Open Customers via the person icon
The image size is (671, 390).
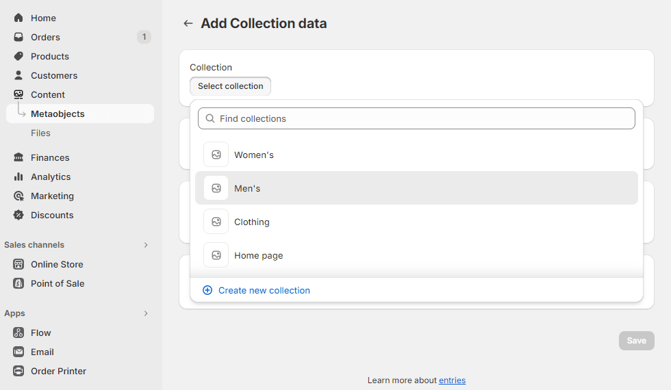pos(18,75)
